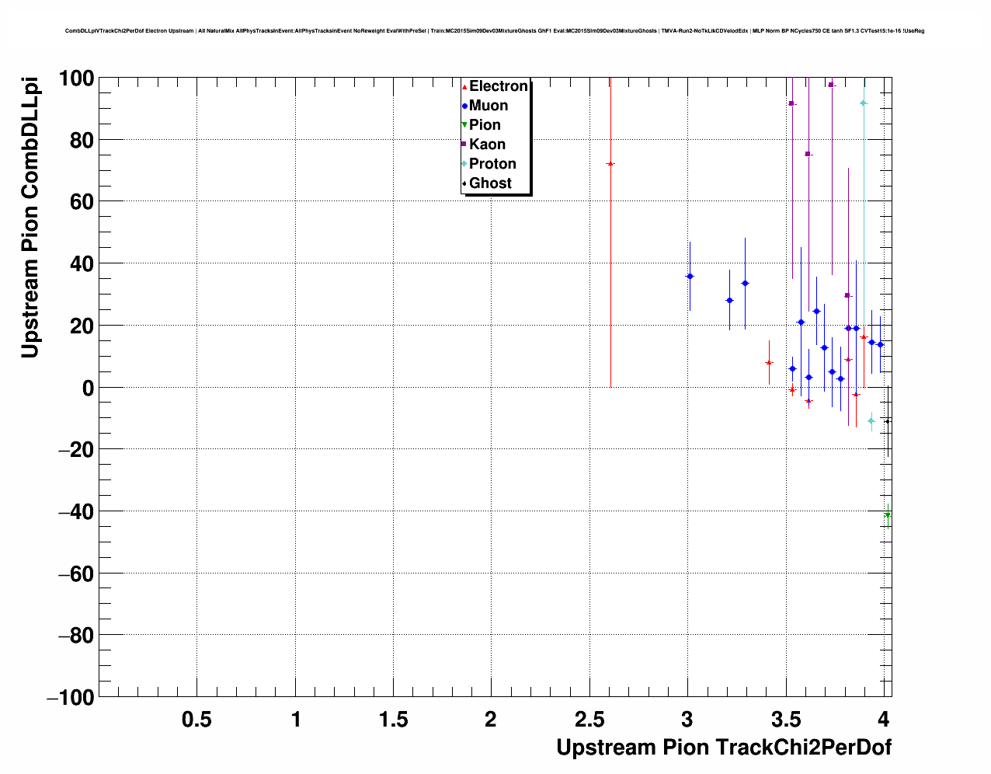Viewport: 991px width, 774px height.
Task: Click the cyan Proton legend marker
Action: coord(464,164)
